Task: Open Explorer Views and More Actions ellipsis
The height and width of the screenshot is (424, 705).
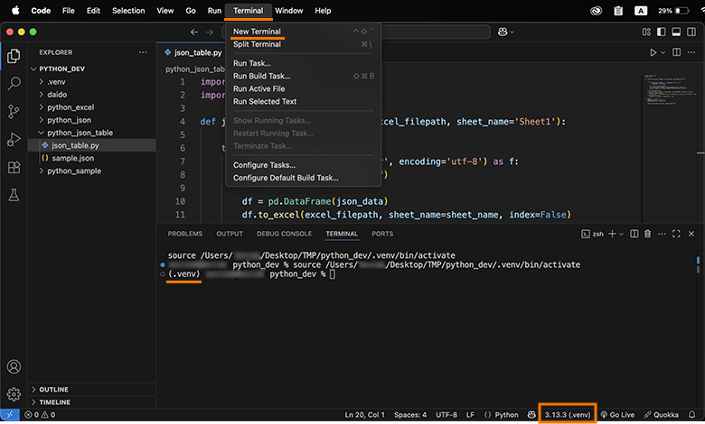Action: tap(143, 52)
